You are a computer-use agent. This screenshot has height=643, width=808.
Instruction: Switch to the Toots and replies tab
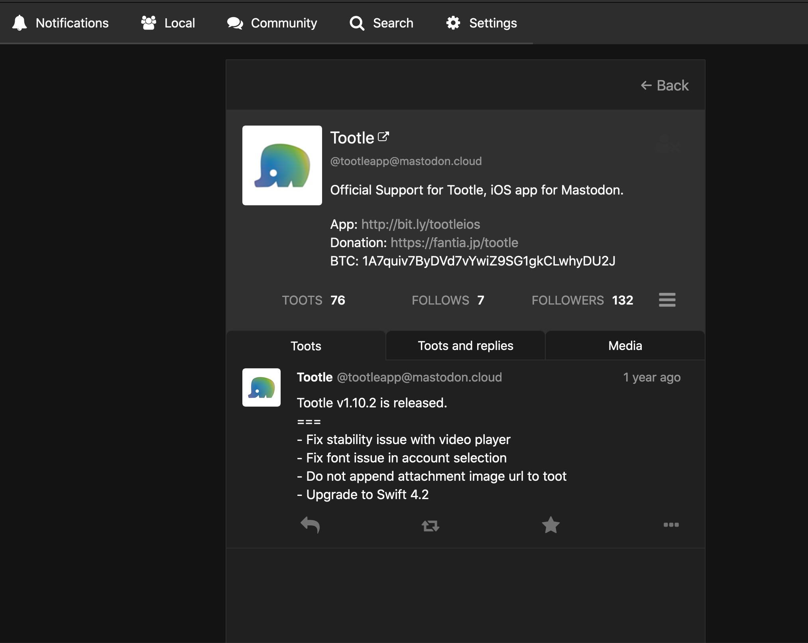(x=465, y=346)
